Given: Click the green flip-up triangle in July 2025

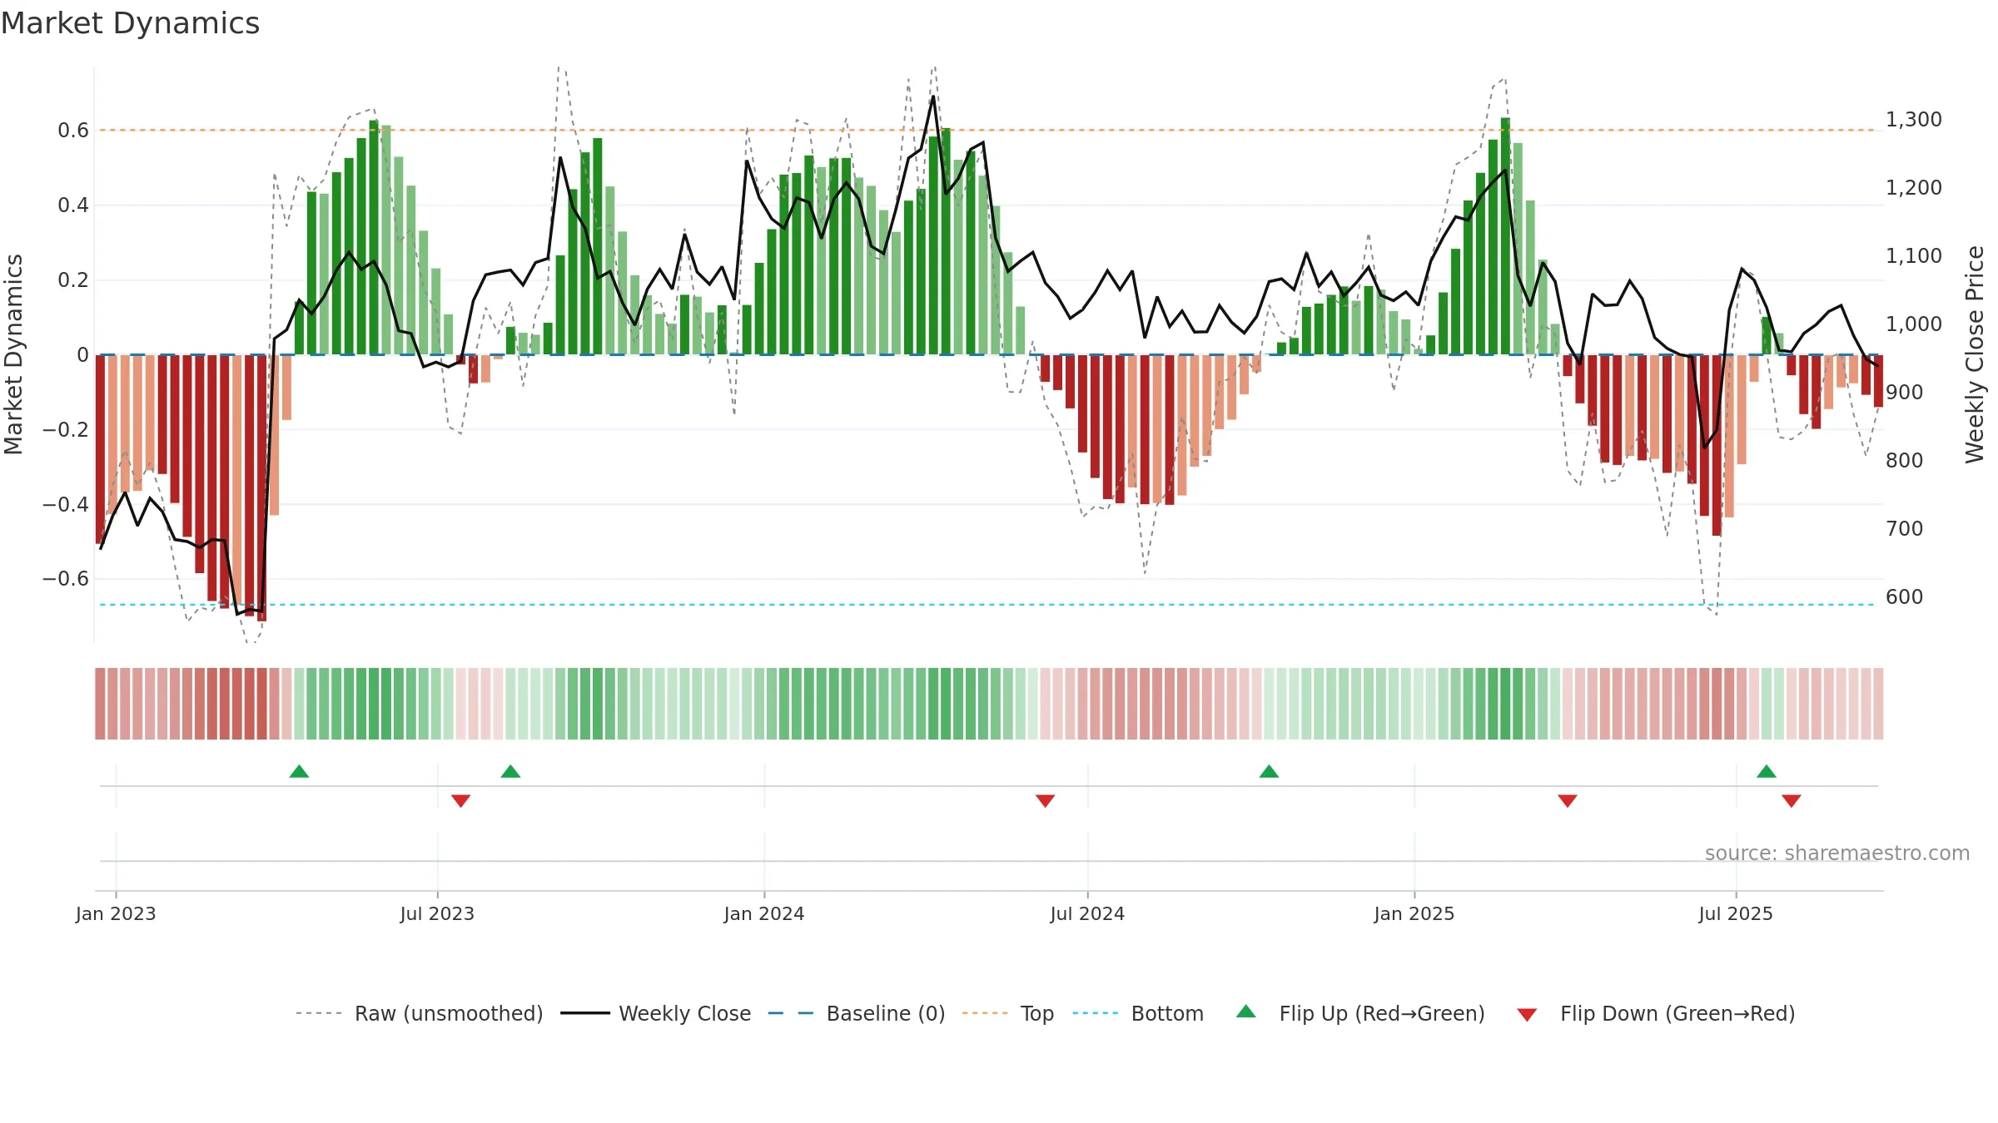Looking at the screenshot, I should (x=1767, y=771).
